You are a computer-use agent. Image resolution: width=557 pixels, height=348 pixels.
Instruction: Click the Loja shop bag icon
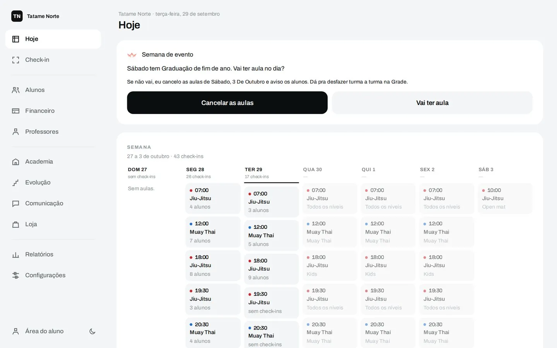pyautogui.click(x=16, y=224)
